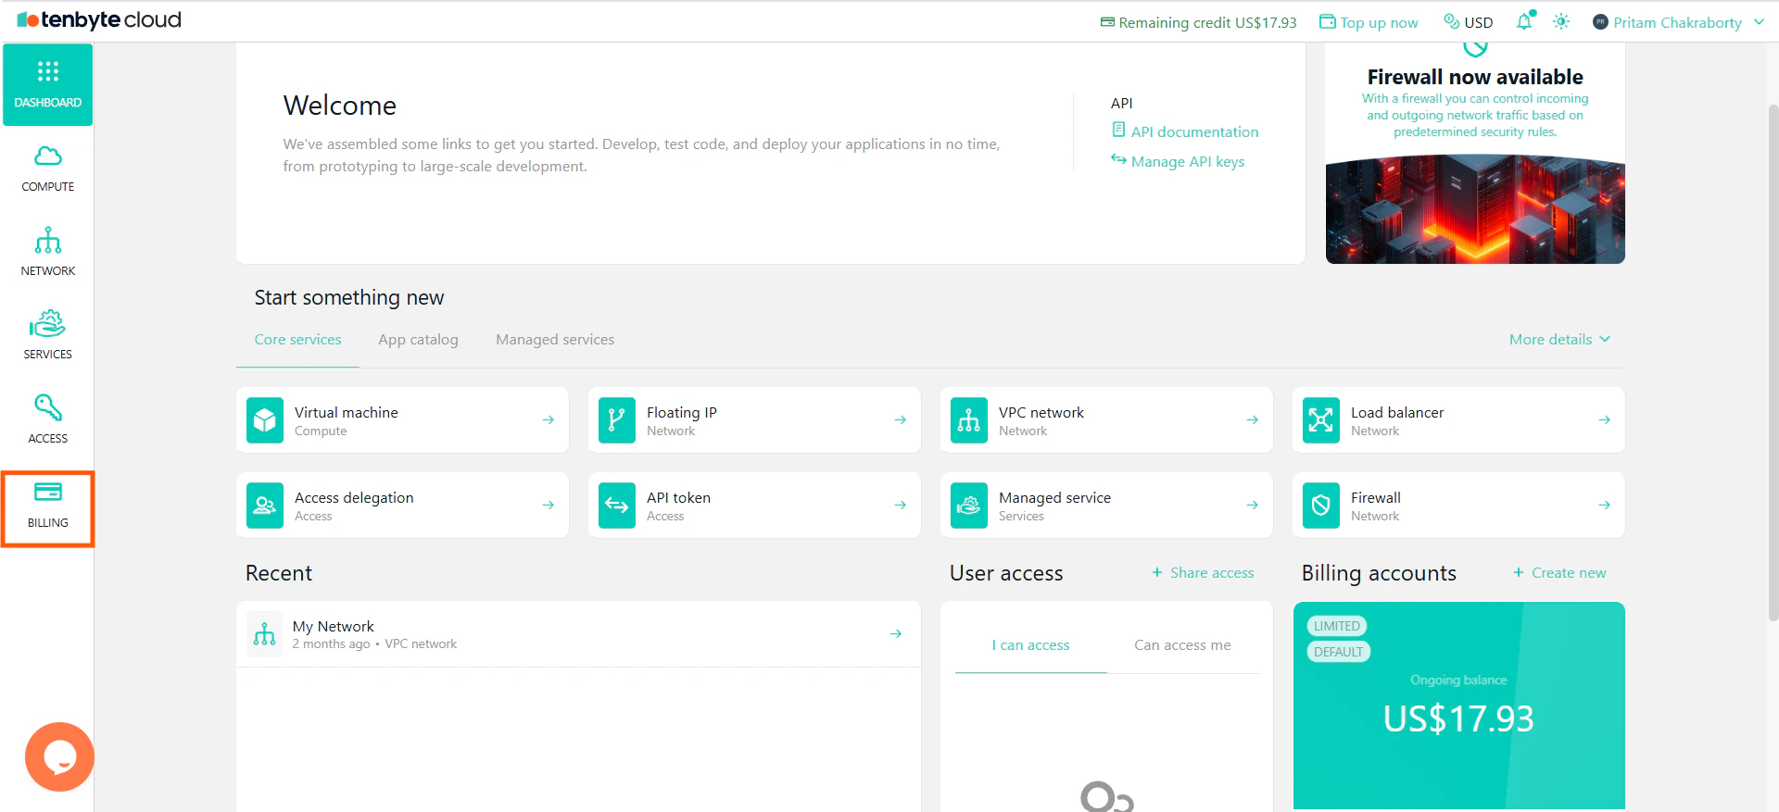The height and width of the screenshot is (812, 1779).
Task: Click arrow on VPC network card
Action: point(1253,420)
